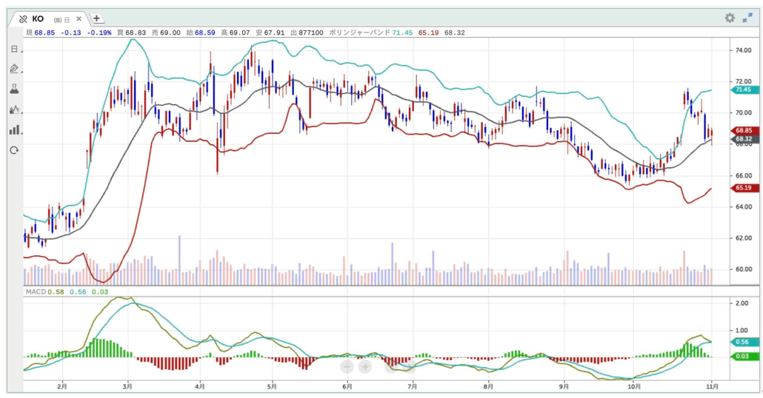This screenshot has width=763, height=398.
Task: Toggle the symbol link icon on KO tab
Action: coord(23,18)
